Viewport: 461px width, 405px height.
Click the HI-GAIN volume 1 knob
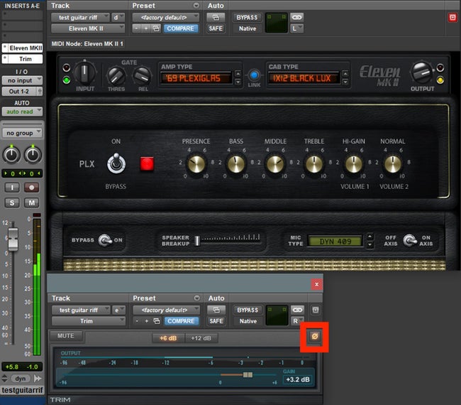[353, 163]
